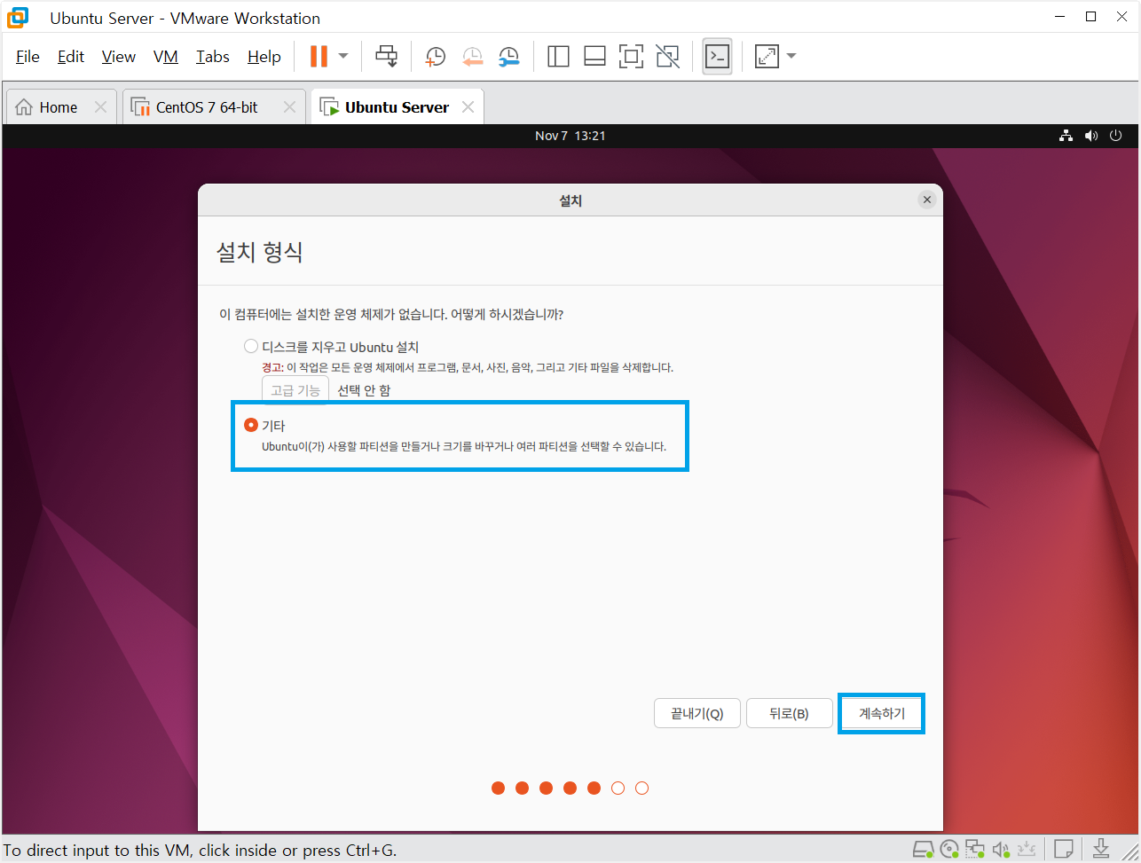The height and width of the screenshot is (863, 1141).
Task: Send Ctrl+Alt+Del to the virtual machine
Action: (386, 57)
